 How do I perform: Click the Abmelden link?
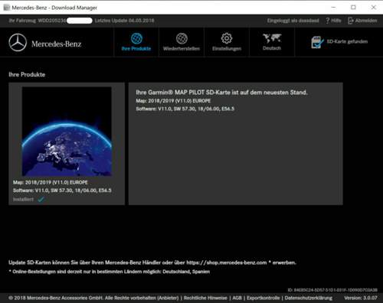[x=366, y=21]
